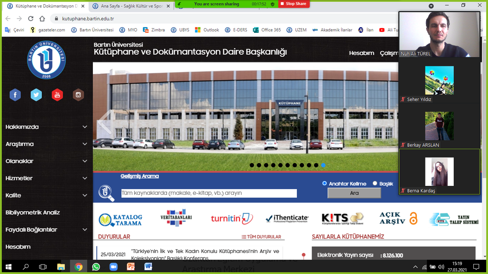Open PowerPoint from the taskbar
Image resolution: width=488 pixels, height=274 pixels.
click(x=131, y=267)
